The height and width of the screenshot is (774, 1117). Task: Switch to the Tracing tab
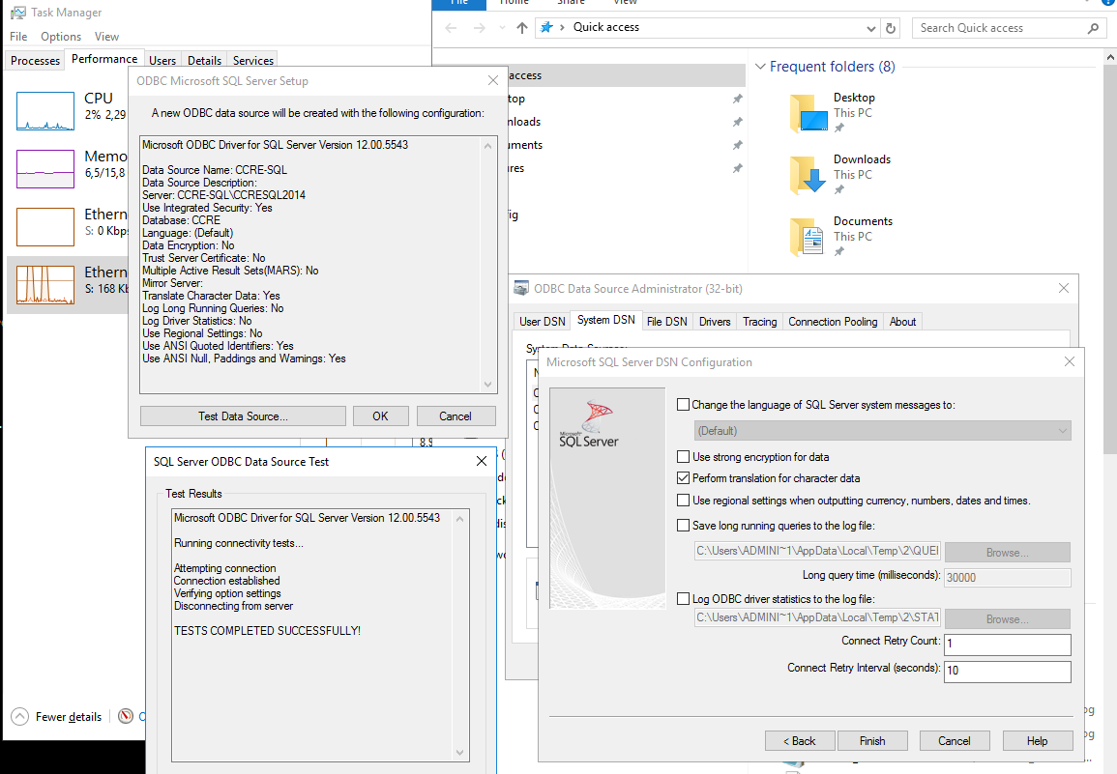pos(759,322)
